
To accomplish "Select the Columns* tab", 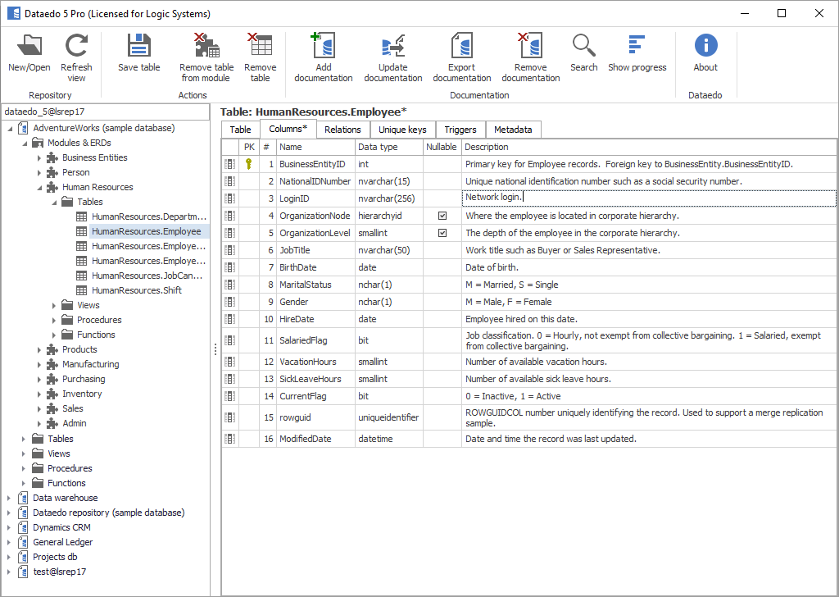I will point(288,129).
